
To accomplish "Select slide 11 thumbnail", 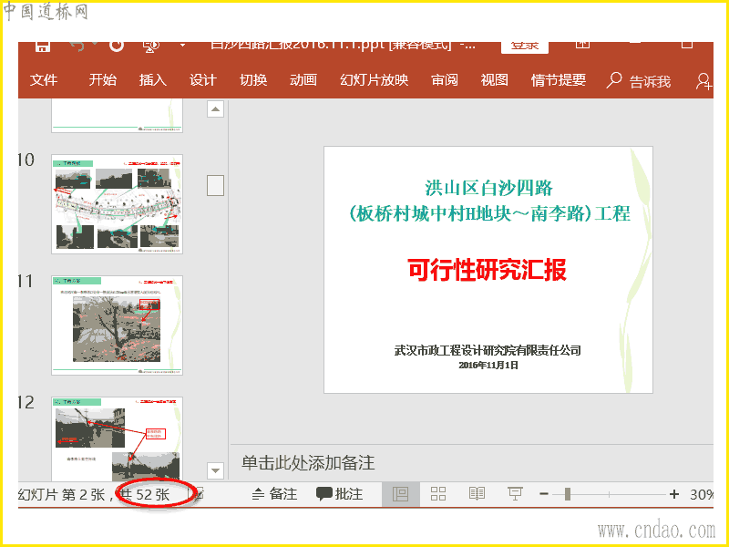I will point(118,325).
